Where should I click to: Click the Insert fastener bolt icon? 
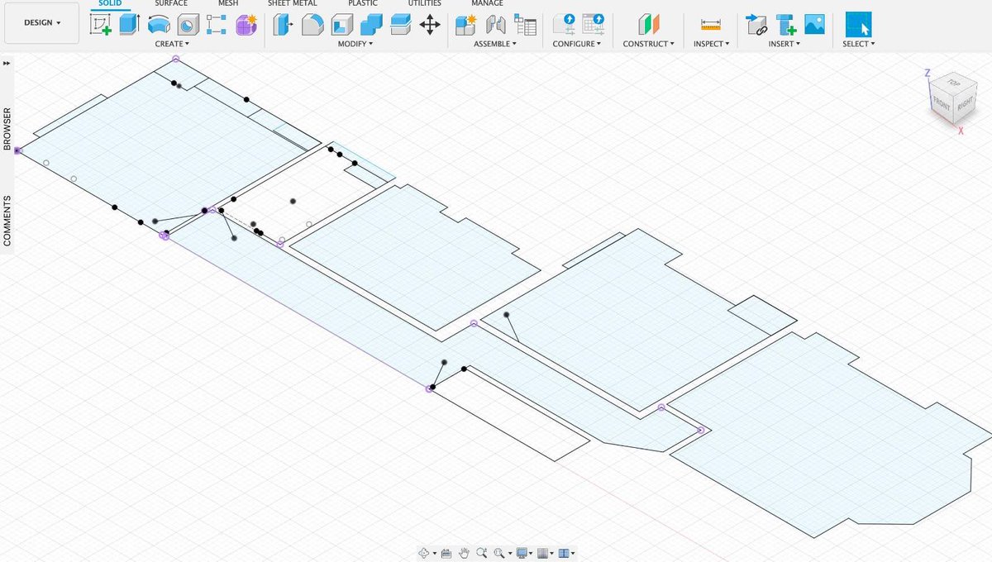(785, 24)
